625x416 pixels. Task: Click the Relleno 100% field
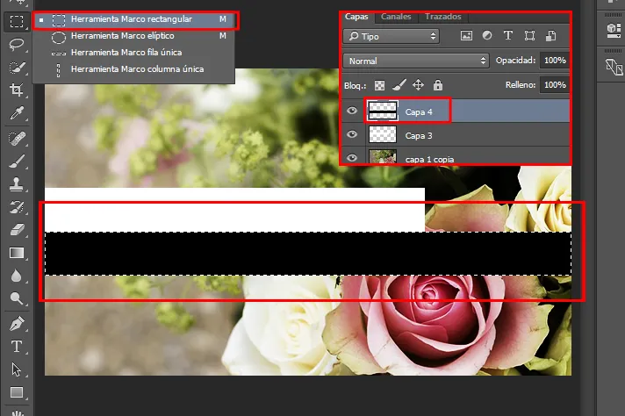[555, 85]
